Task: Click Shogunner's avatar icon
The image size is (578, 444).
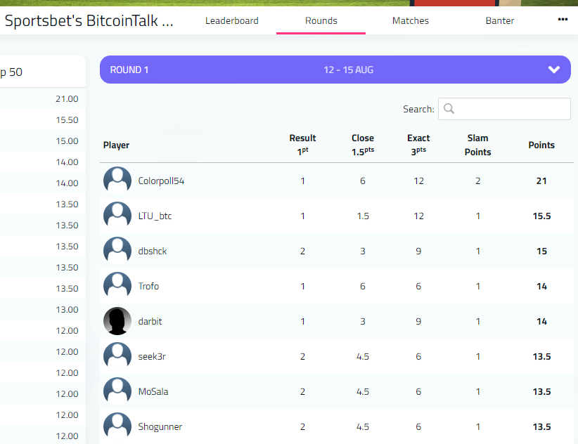Action: click(117, 426)
